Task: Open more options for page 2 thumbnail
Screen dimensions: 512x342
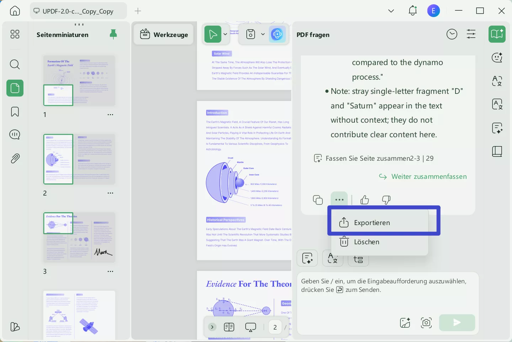Action: [x=111, y=193]
